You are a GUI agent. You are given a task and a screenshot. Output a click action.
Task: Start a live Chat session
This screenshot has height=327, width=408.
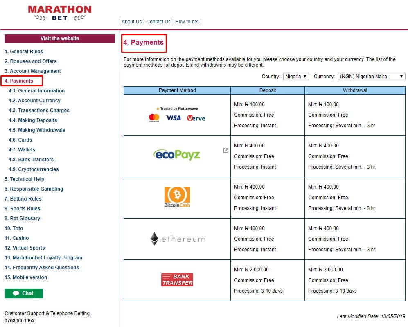click(24, 293)
